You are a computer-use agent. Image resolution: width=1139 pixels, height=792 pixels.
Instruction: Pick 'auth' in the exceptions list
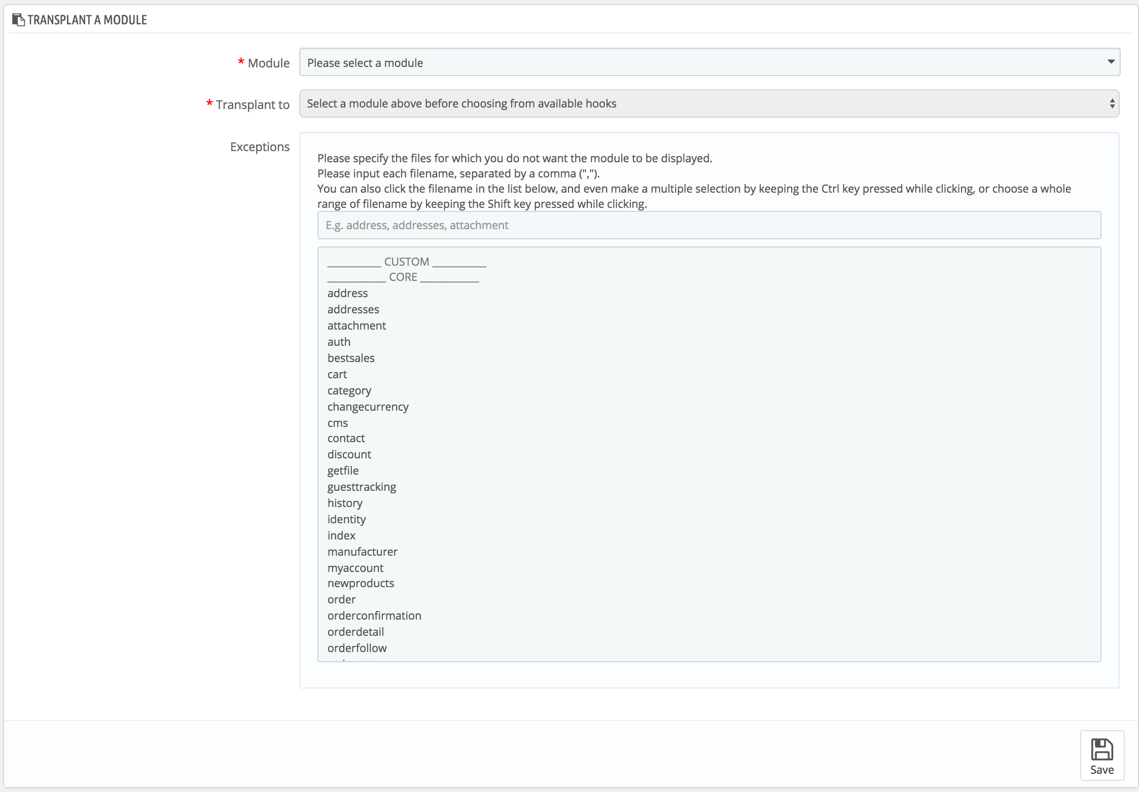[x=339, y=342]
